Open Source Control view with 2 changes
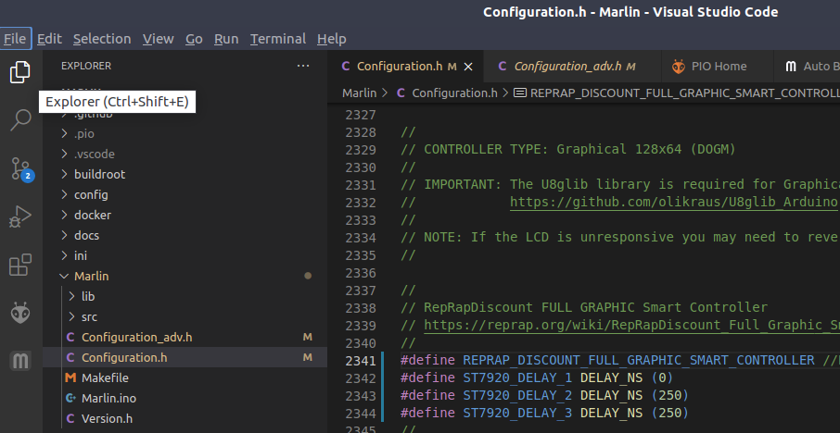840x433 pixels. (x=21, y=168)
